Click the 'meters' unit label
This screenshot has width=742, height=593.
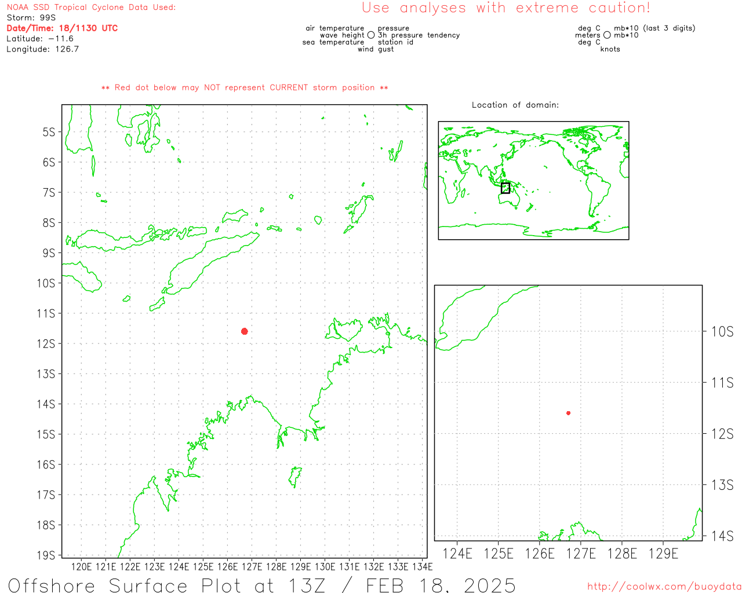[588, 35]
